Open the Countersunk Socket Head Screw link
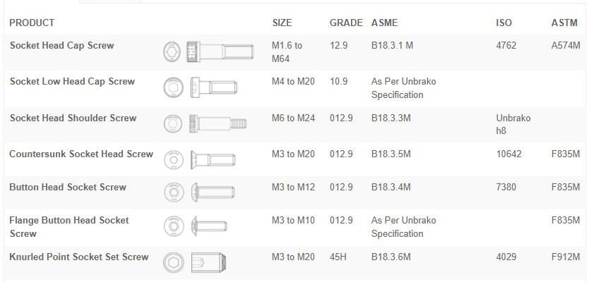 tap(81, 154)
